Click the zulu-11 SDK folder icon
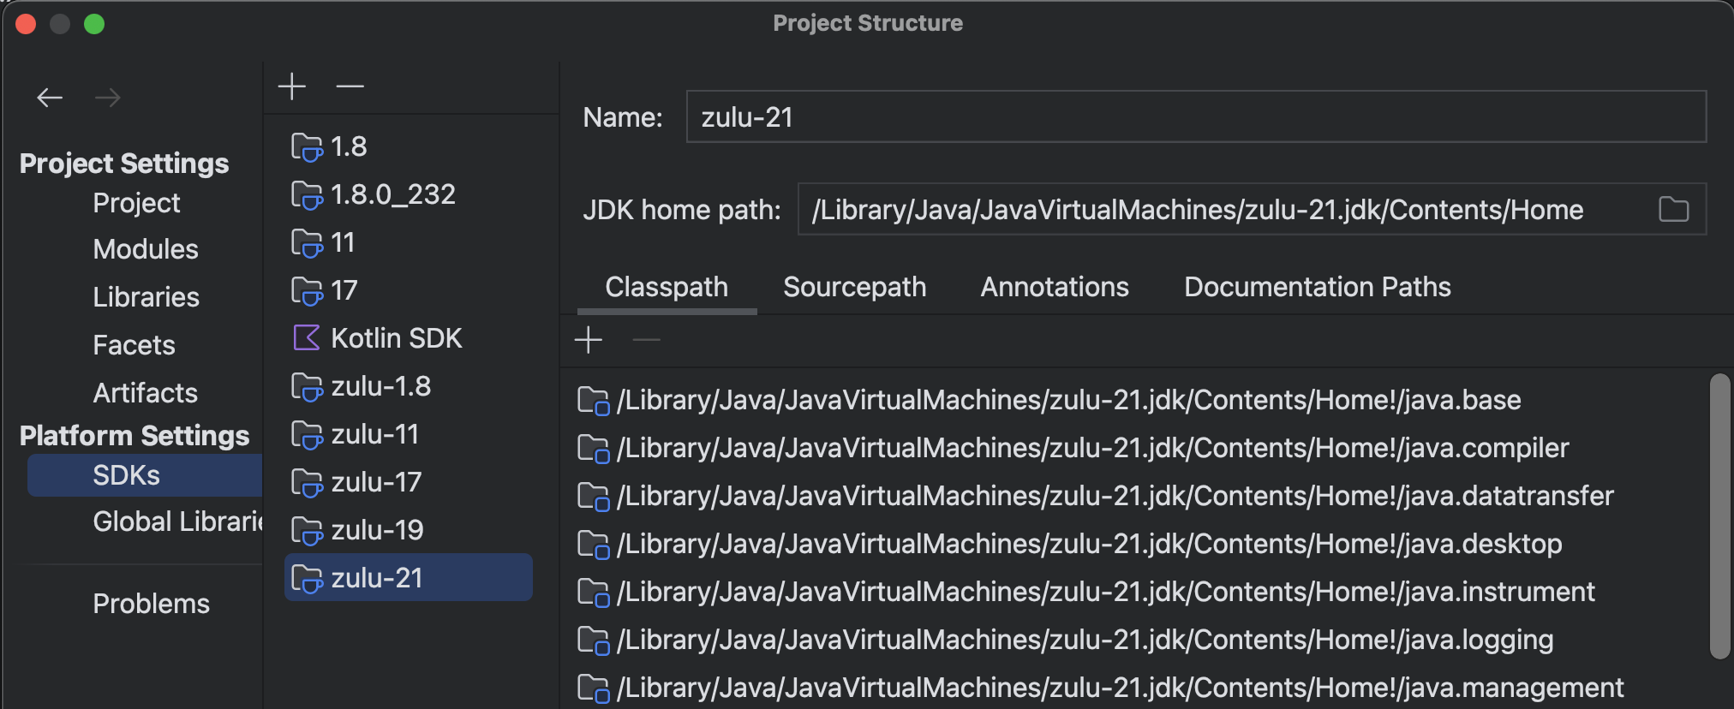 click(307, 435)
